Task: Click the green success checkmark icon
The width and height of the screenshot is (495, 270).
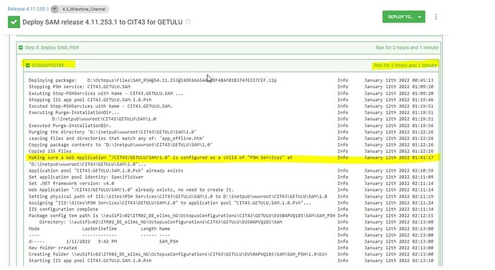Action: click(x=14, y=22)
